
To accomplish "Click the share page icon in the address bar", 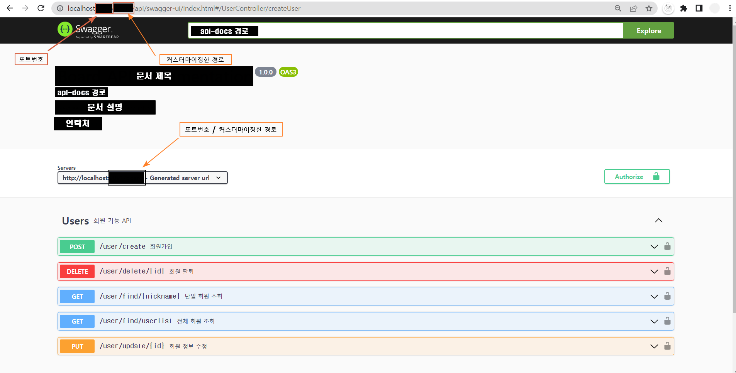I will (x=633, y=8).
